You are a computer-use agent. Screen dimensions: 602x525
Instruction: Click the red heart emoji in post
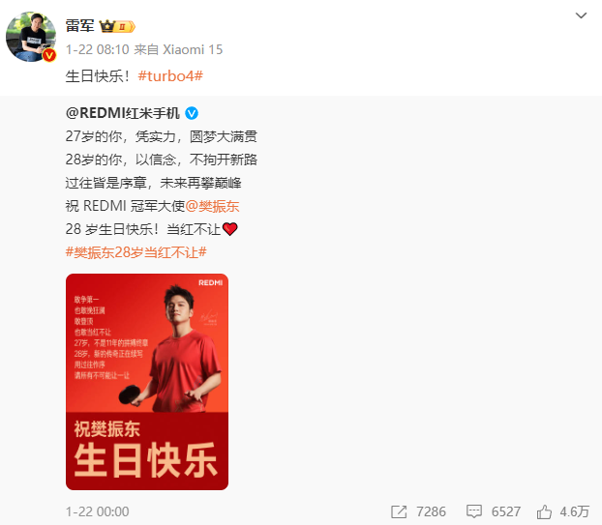click(x=230, y=229)
